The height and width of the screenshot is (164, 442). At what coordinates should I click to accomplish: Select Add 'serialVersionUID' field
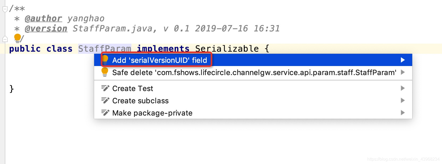pos(160,60)
